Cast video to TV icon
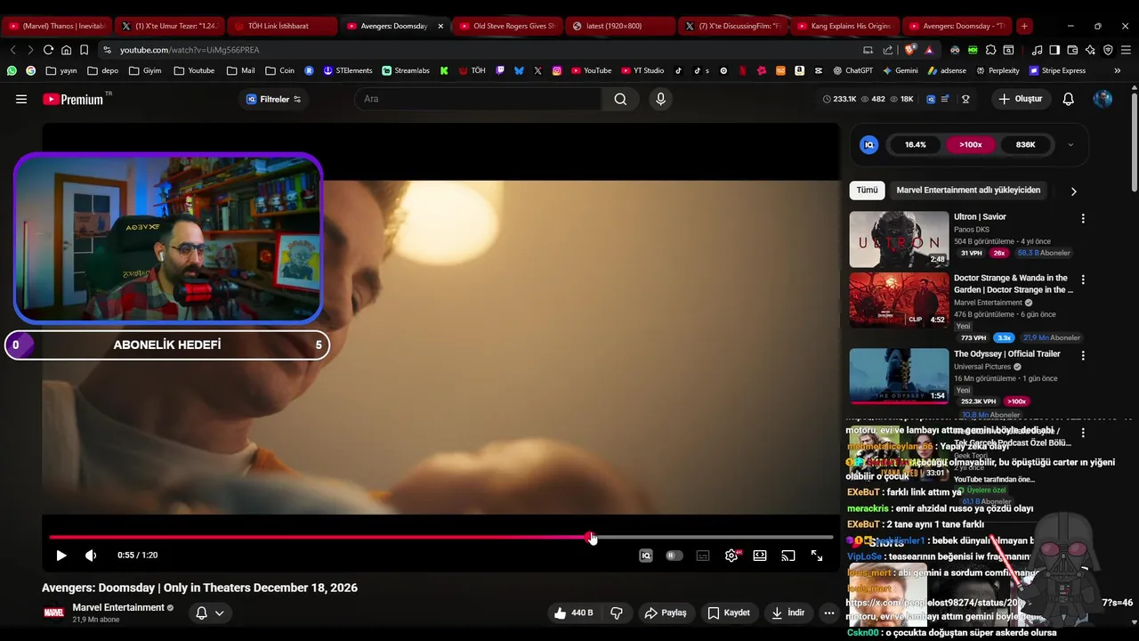 click(788, 556)
